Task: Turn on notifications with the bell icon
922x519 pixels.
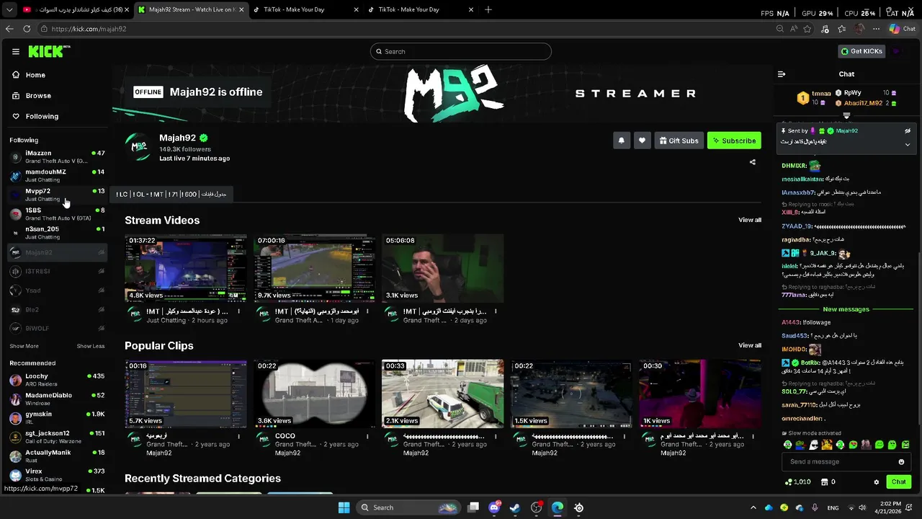Action: (x=621, y=141)
